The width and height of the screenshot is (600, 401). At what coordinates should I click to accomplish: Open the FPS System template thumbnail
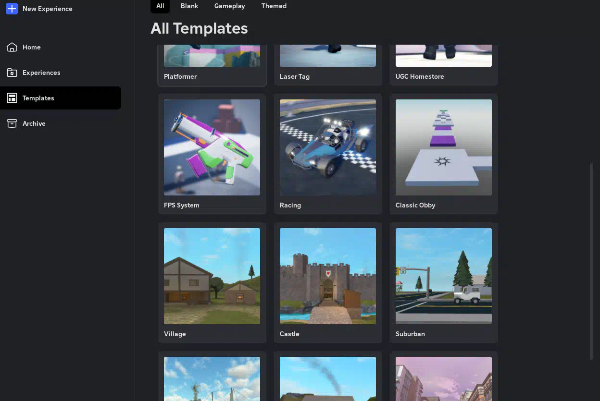pos(212,147)
